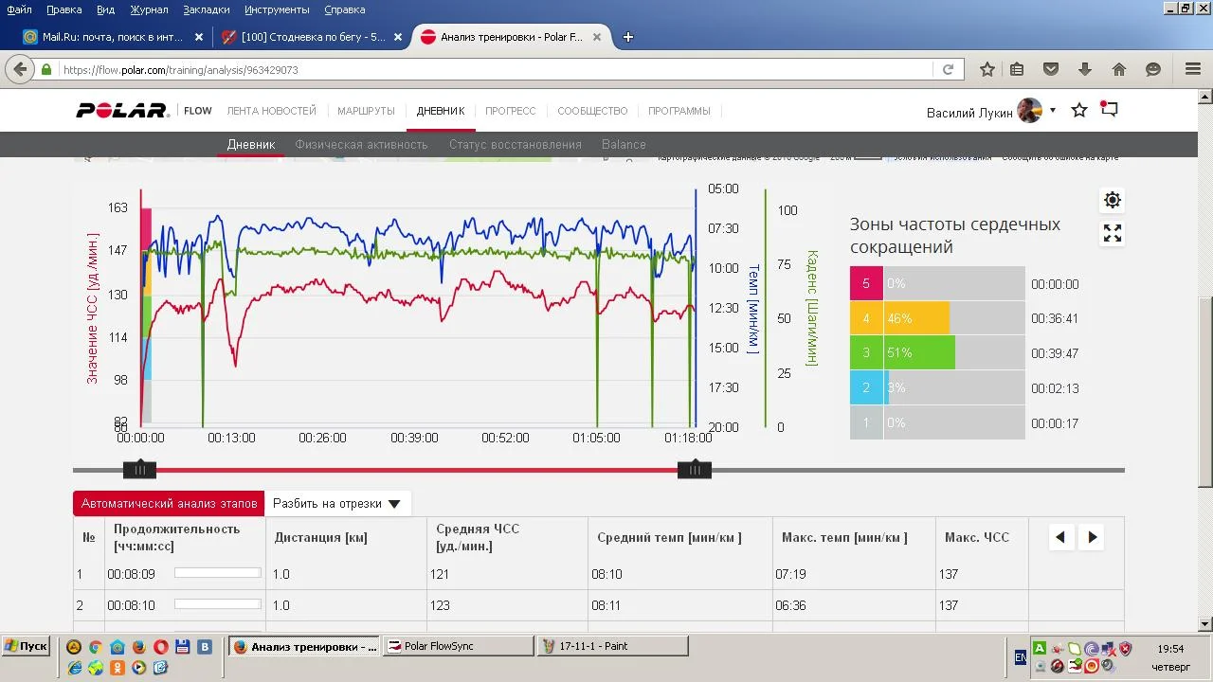Open chart settings gear icon
Screen dimensions: 1213x682
click(x=1113, y=200)
